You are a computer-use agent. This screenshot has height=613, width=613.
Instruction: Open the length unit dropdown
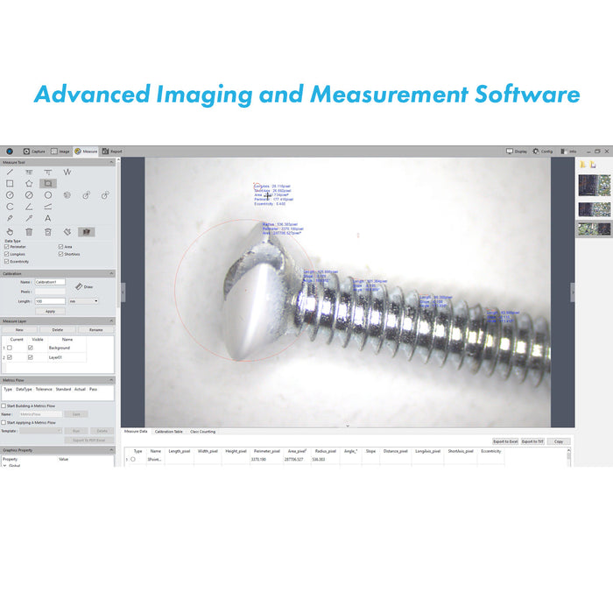[x=83, y=300]
